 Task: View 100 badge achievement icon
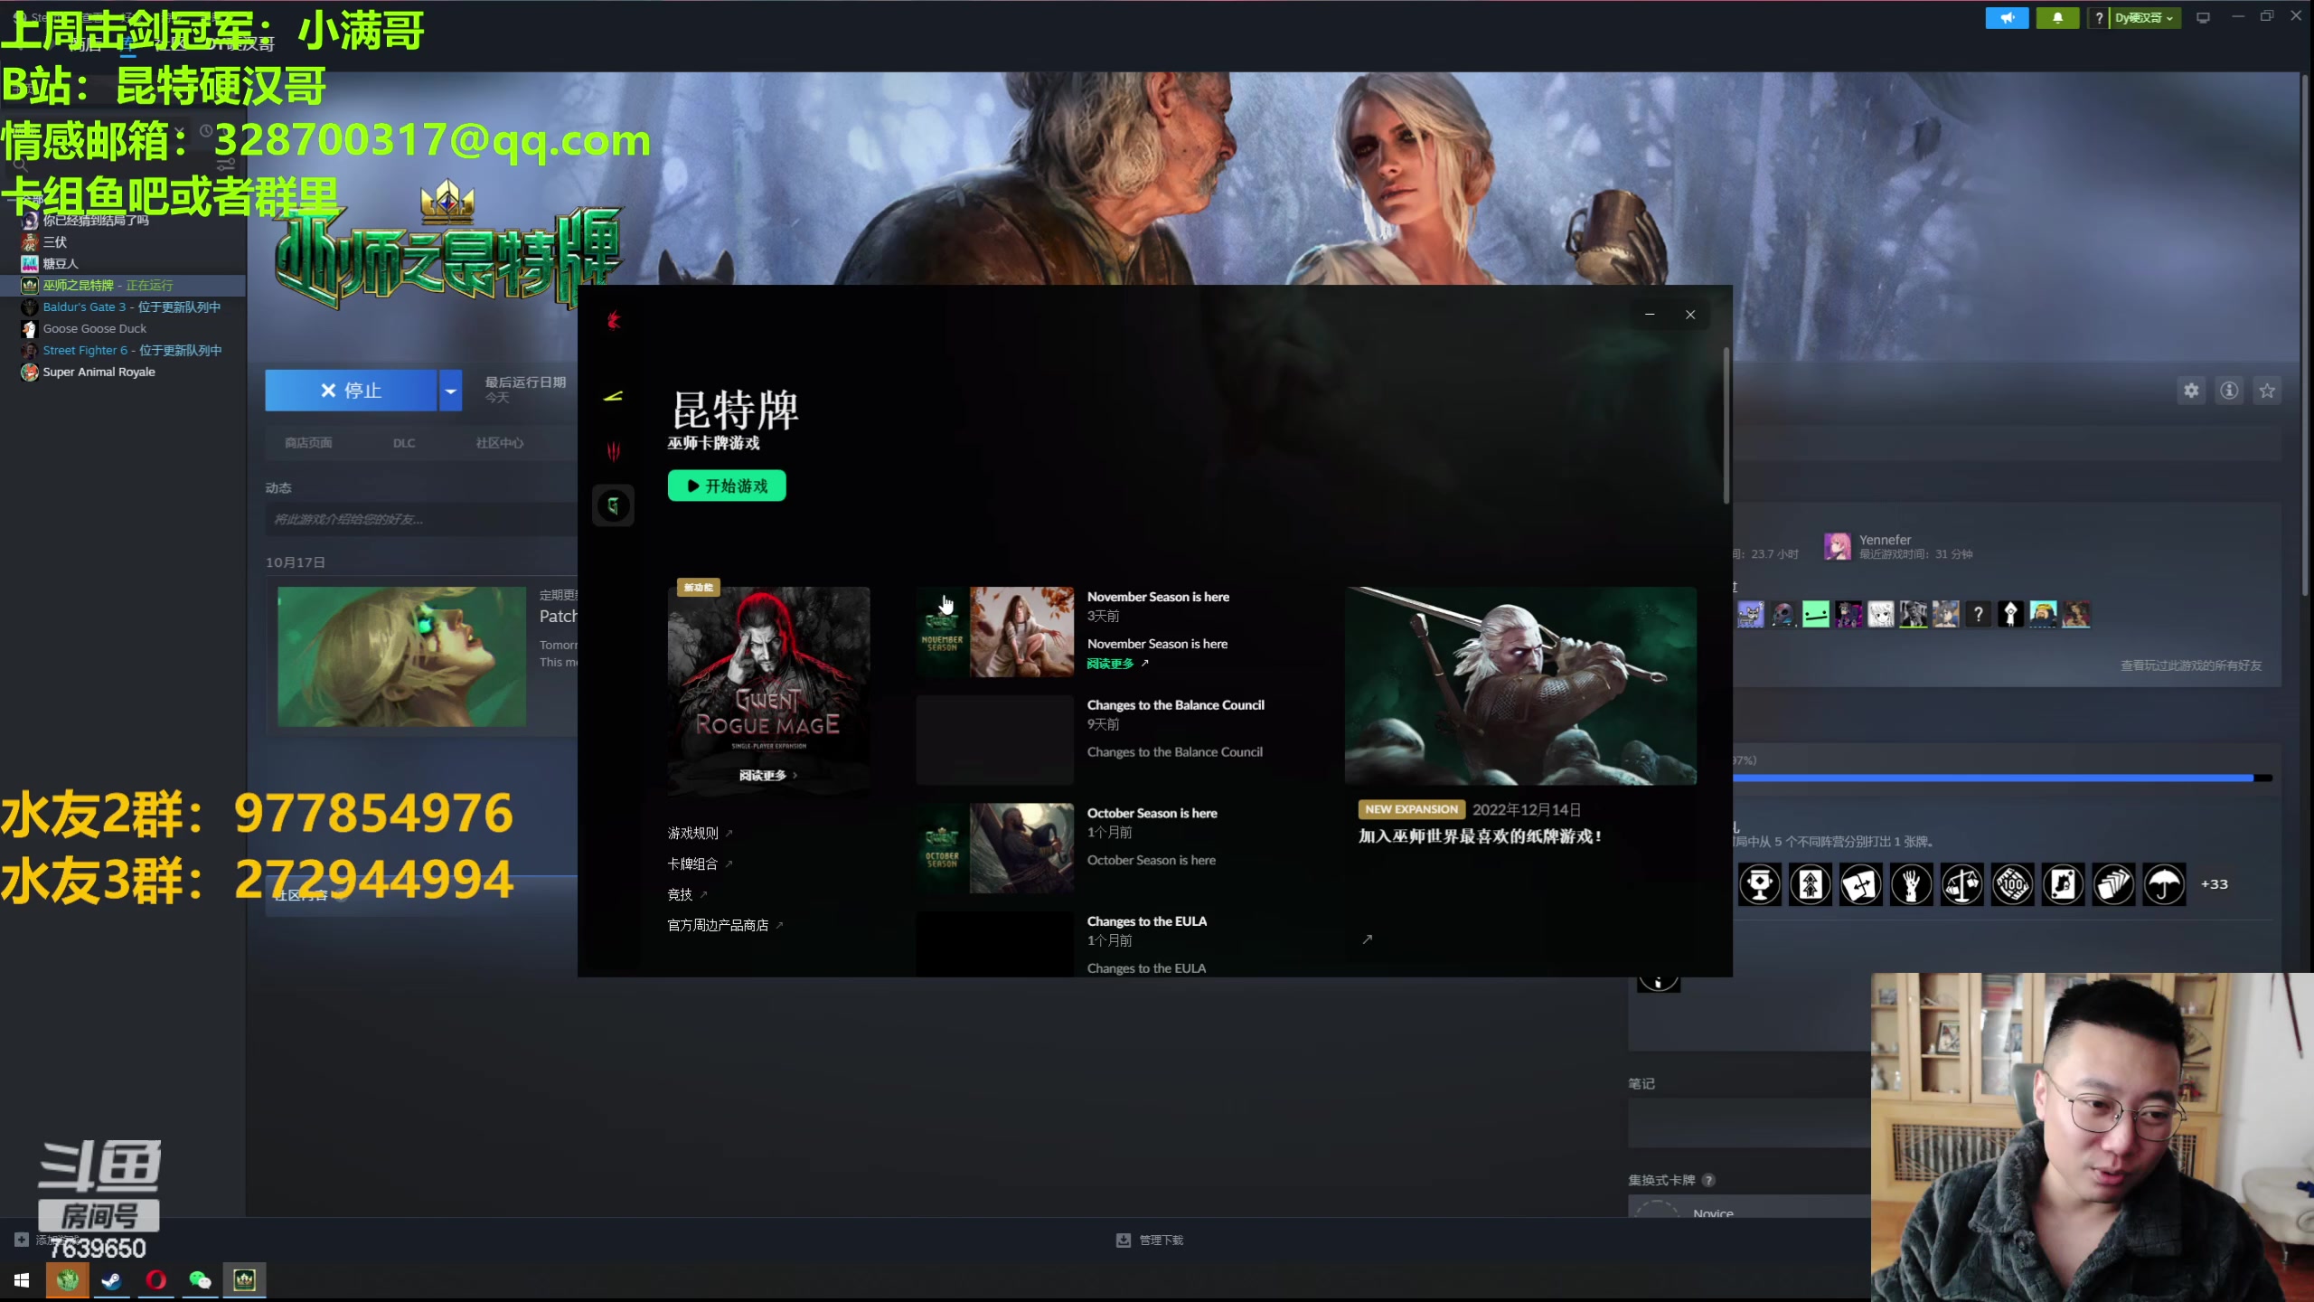coord(2013,884)
